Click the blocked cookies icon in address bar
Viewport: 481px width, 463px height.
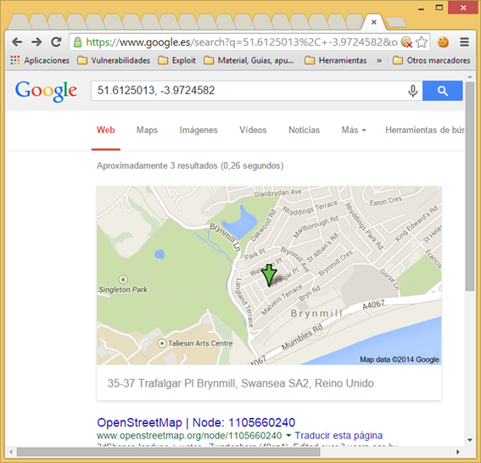click(406, 42)
